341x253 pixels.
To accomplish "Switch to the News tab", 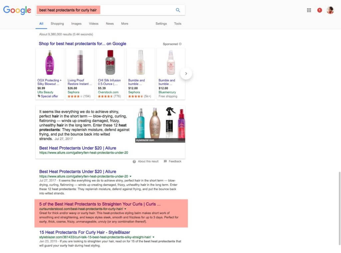I will point(110,24).
